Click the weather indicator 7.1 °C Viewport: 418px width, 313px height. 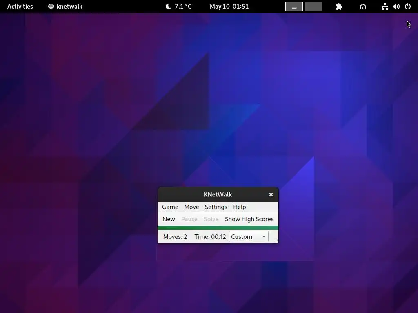179,7
